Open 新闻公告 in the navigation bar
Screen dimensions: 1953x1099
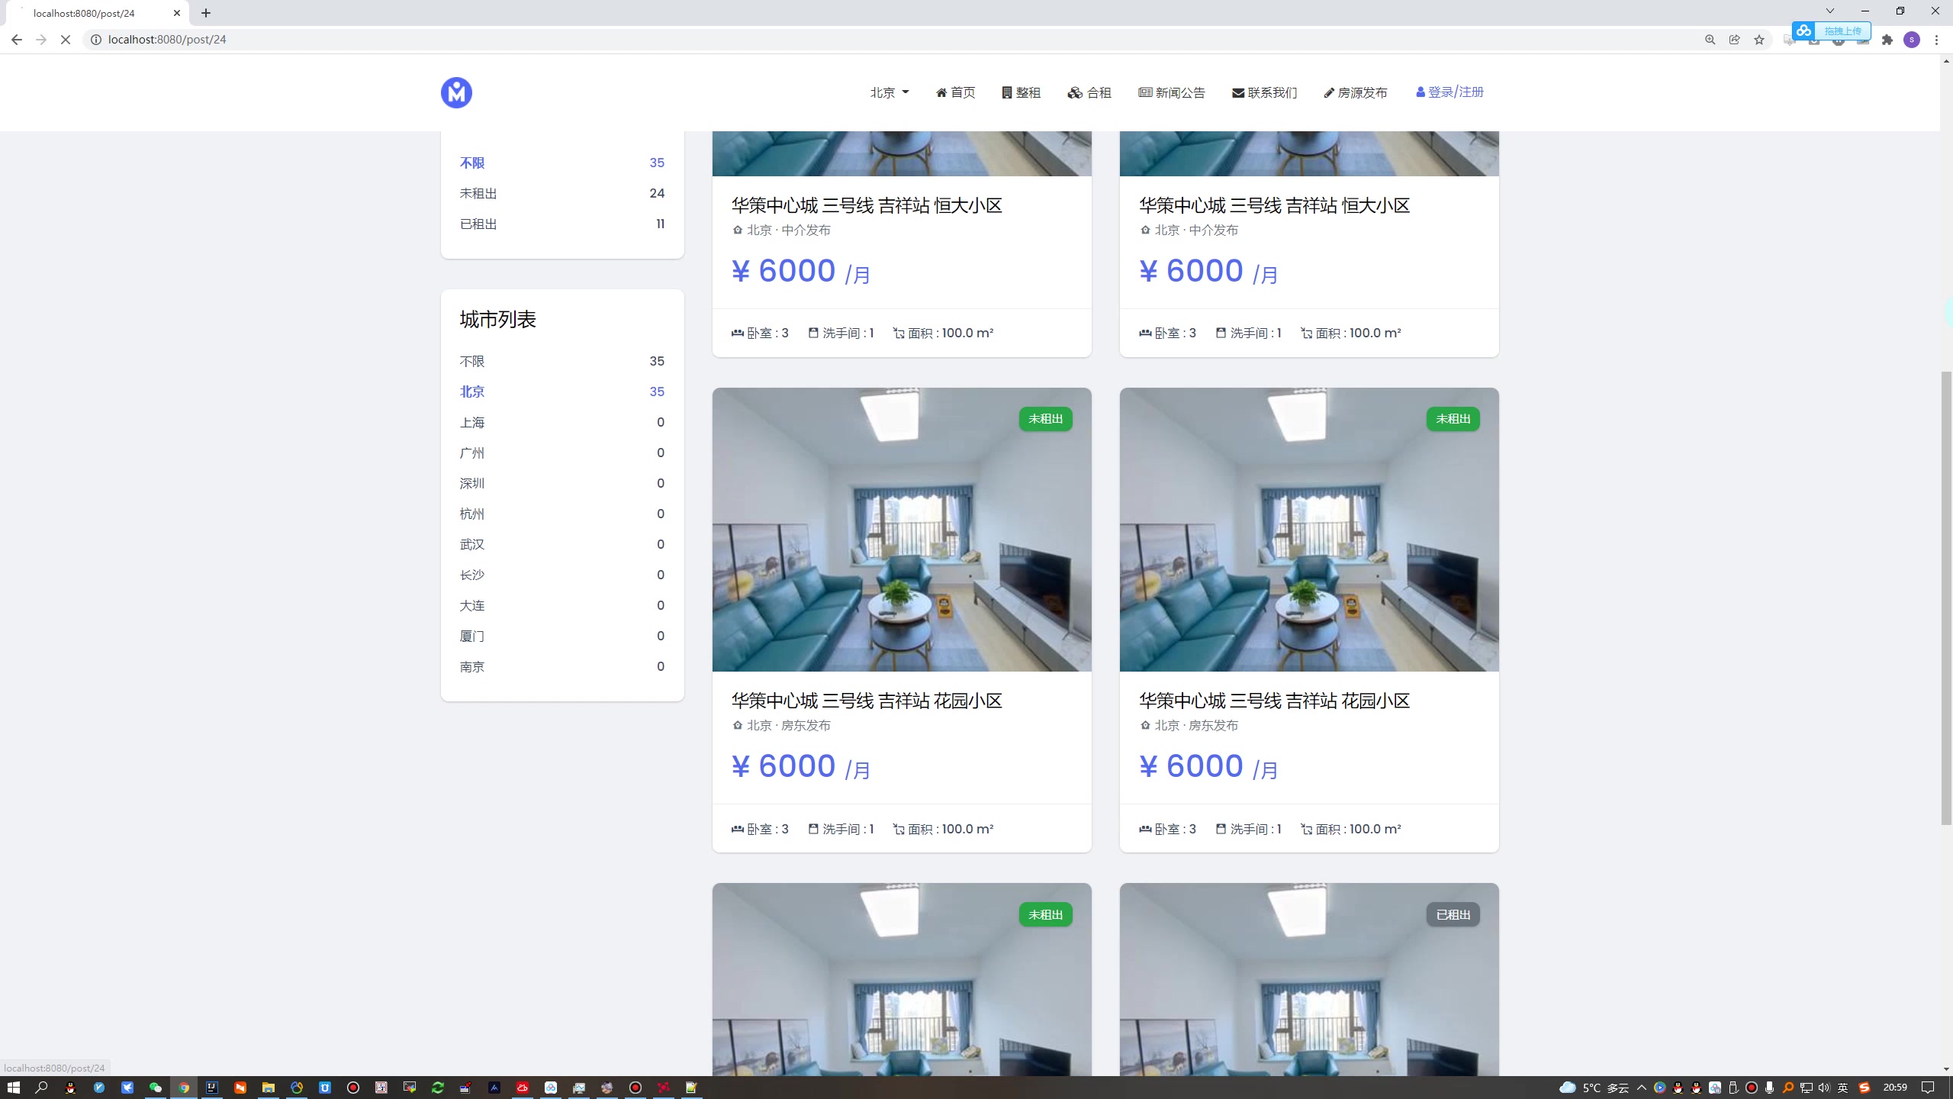1172,92
